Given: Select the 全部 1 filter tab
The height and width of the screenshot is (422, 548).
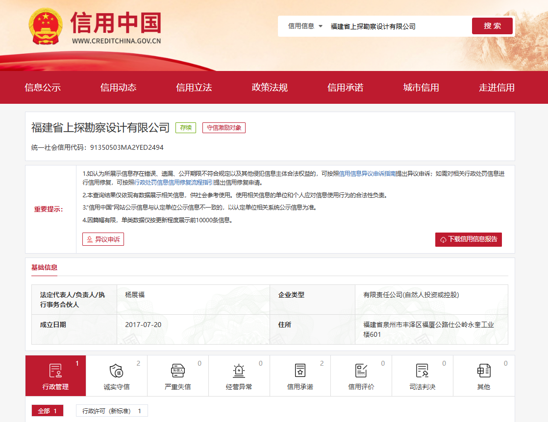Looking at the screenshot, I should coord(48,411).
